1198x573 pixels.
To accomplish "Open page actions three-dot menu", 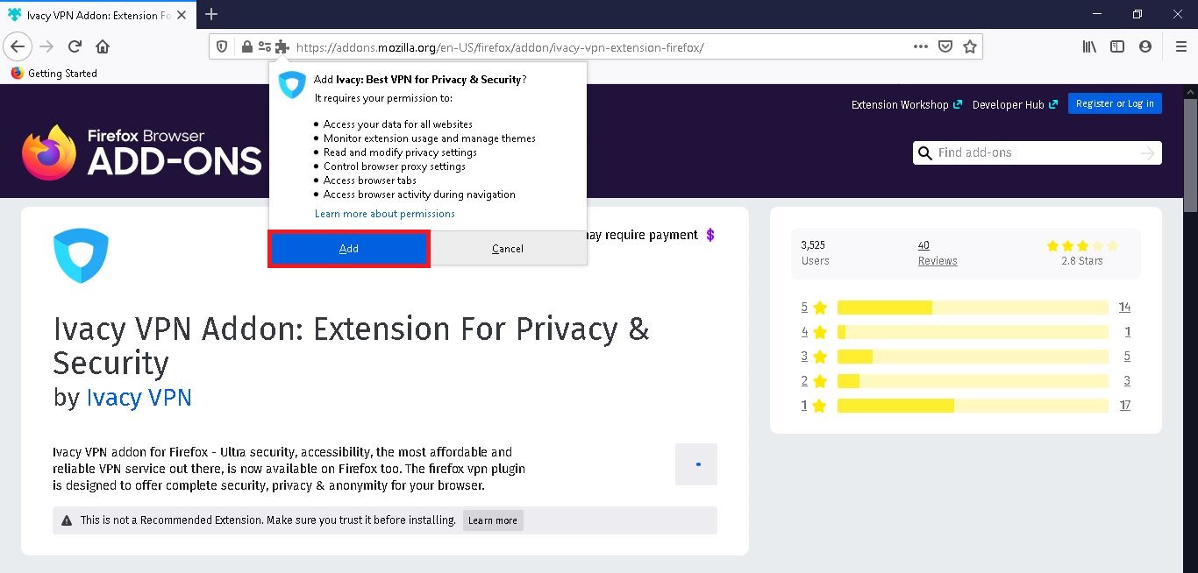I will 920,46.
